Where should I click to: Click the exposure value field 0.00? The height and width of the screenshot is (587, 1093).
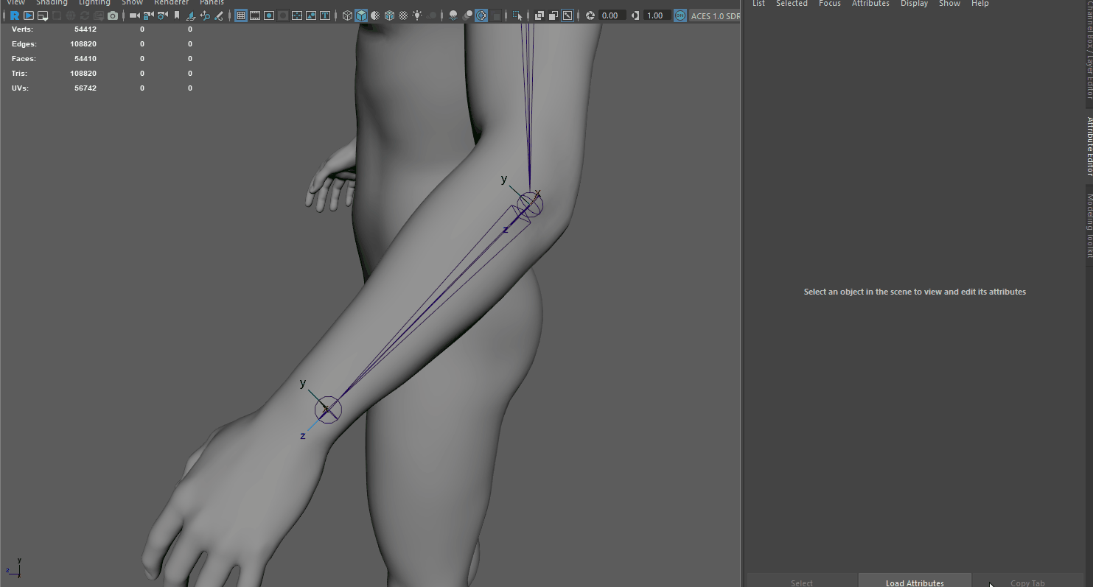[612, 15]
